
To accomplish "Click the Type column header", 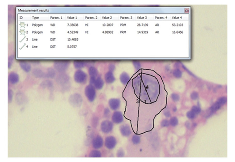I will point(35,18).
